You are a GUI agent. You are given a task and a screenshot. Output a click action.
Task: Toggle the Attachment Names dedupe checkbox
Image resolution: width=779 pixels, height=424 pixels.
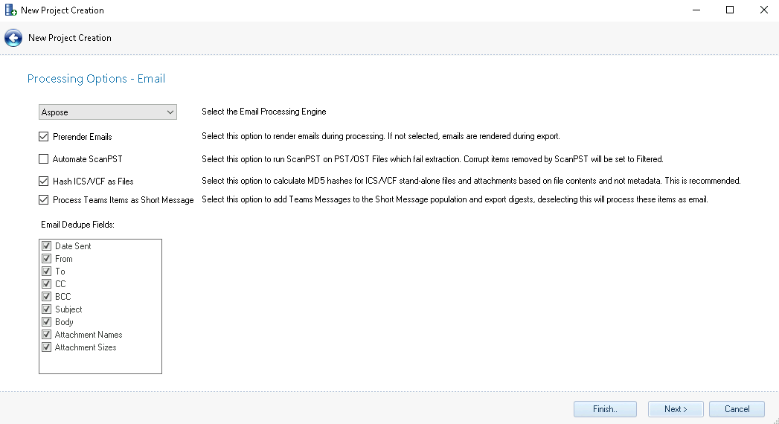pos(47,335)
